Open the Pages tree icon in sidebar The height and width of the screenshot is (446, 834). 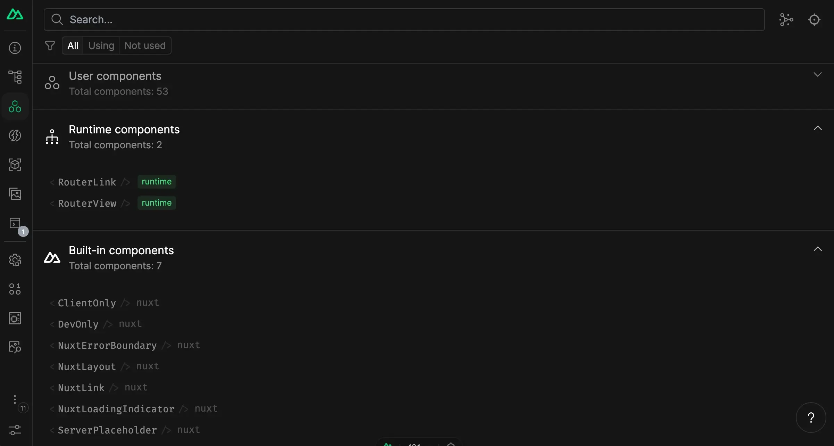(x=15, y=77)
